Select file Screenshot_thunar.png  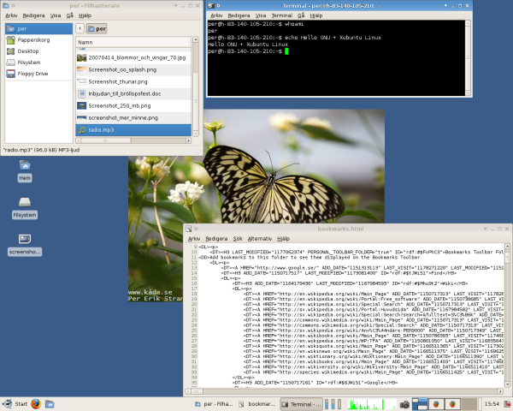[133, 81]
